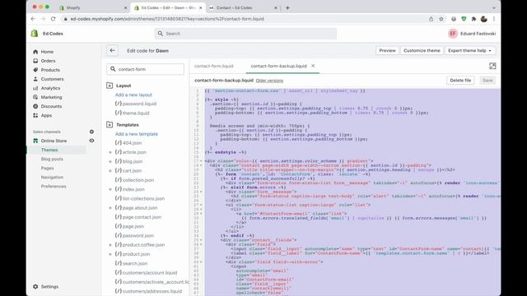Click the browser back arrow
The image size is (527, 296).
[33, 19]
